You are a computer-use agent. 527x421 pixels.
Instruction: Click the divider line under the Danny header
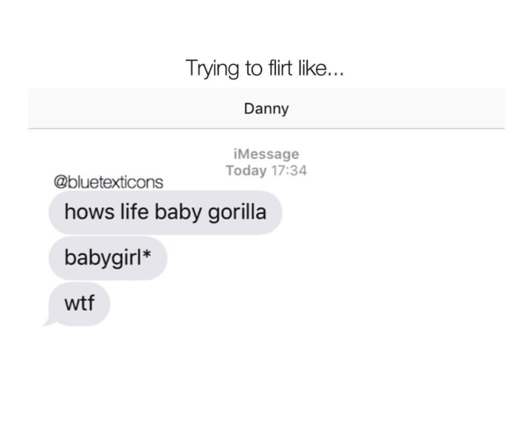[267, 128]
